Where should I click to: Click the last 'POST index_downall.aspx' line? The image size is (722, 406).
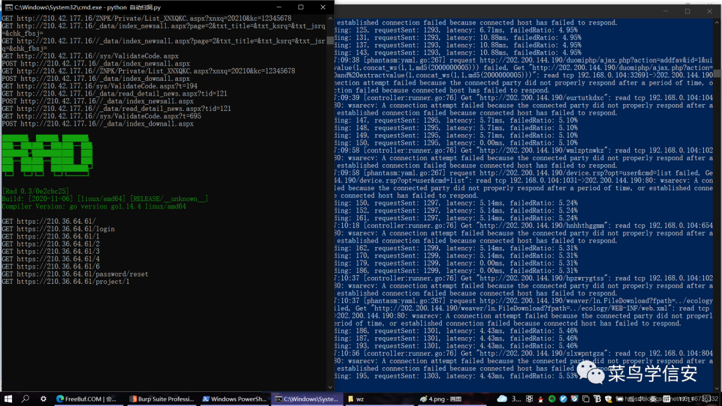(98, 124)
